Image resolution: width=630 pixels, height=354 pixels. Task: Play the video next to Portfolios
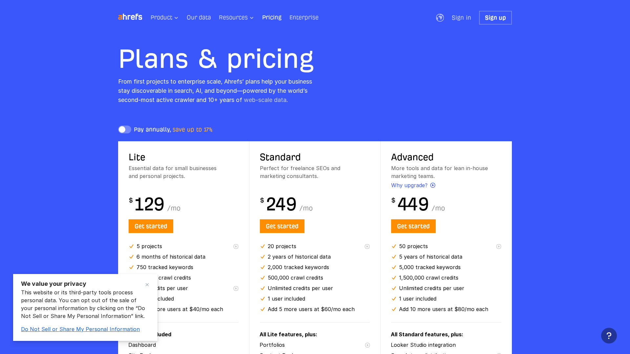tap(367, 345)
